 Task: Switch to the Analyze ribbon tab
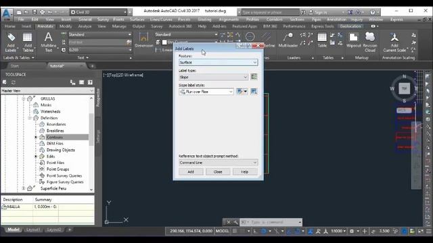point(85,26)
